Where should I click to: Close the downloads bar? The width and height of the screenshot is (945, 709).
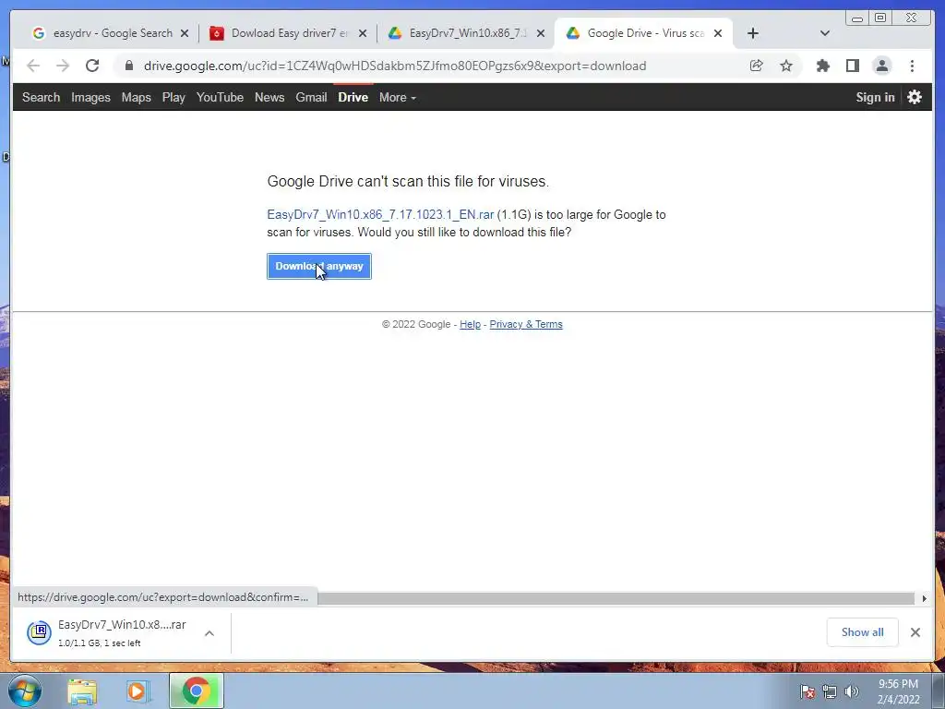point(915,631)
